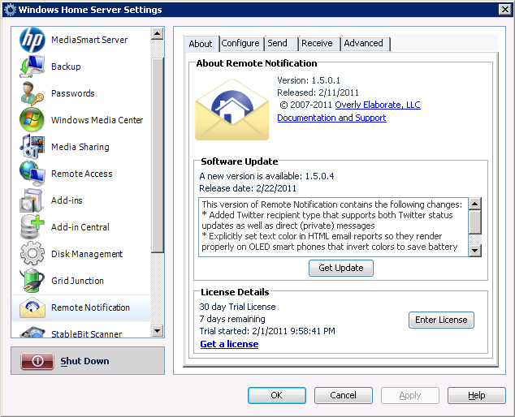Click the sidebar list scroll down arrow
This screenshot has height=417, width=515.
158,331
